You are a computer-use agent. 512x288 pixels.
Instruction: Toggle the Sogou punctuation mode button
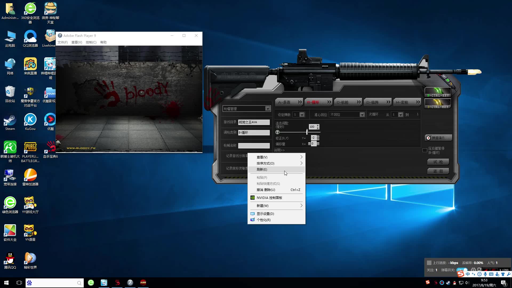point(474,274)
